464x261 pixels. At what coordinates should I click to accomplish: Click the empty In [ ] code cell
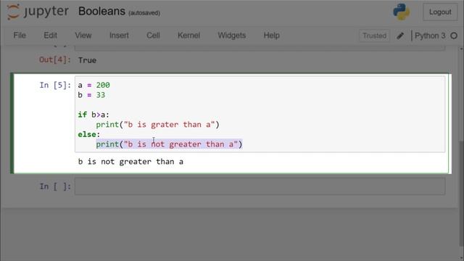(x=260, y=186)
